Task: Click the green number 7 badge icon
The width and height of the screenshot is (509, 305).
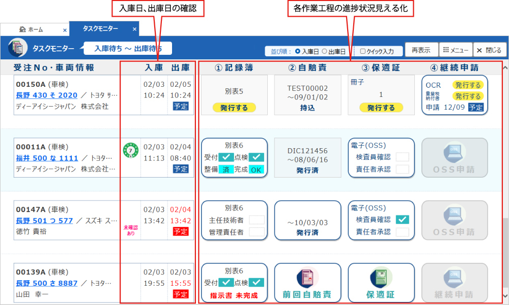Action: tap(130, 151)
